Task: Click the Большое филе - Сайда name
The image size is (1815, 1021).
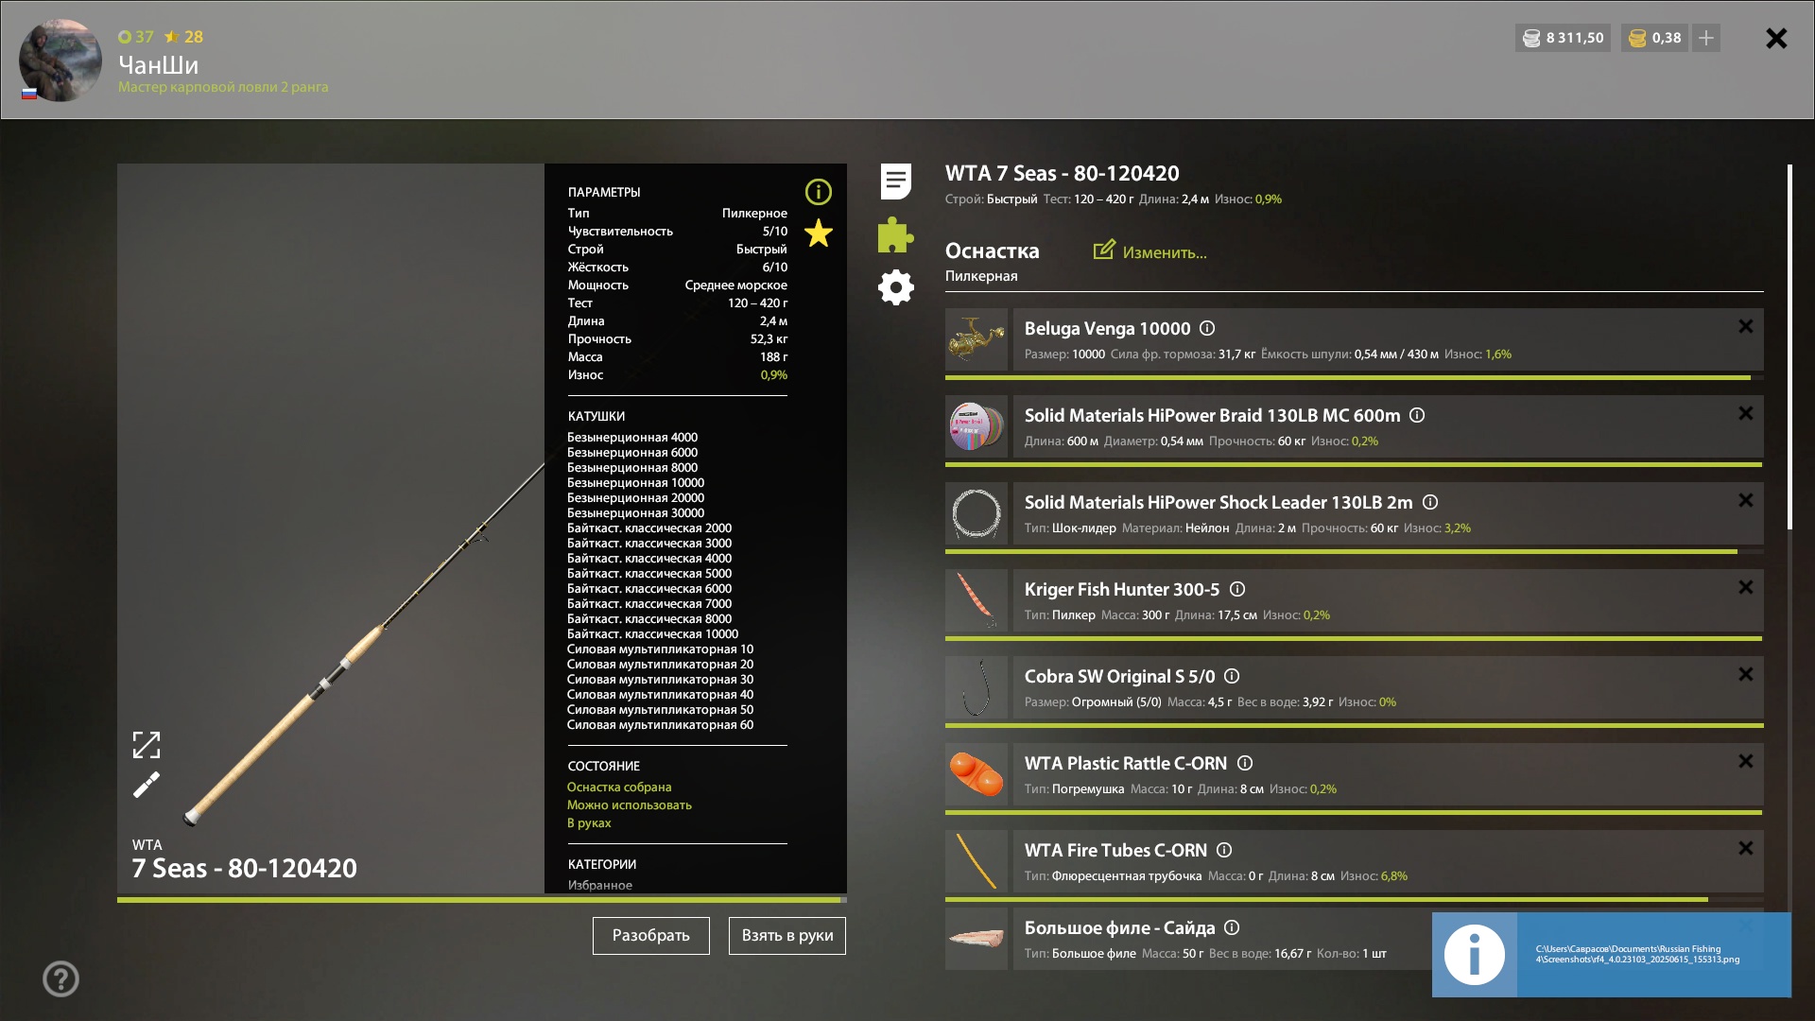Action: point(1119,927)
